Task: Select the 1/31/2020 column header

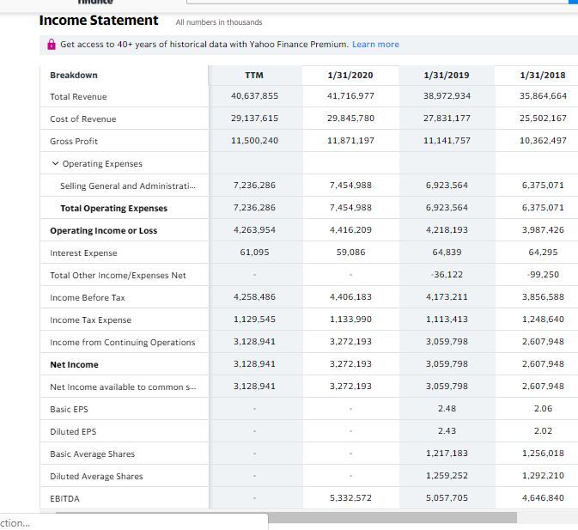Action: (350, 76)
